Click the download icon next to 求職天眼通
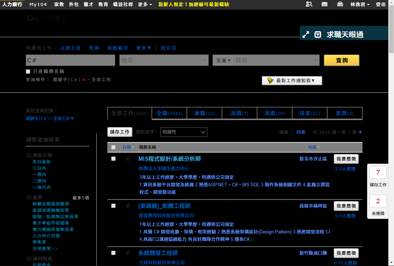This screenshot has width=394, height=266. (x=318, y=34)
